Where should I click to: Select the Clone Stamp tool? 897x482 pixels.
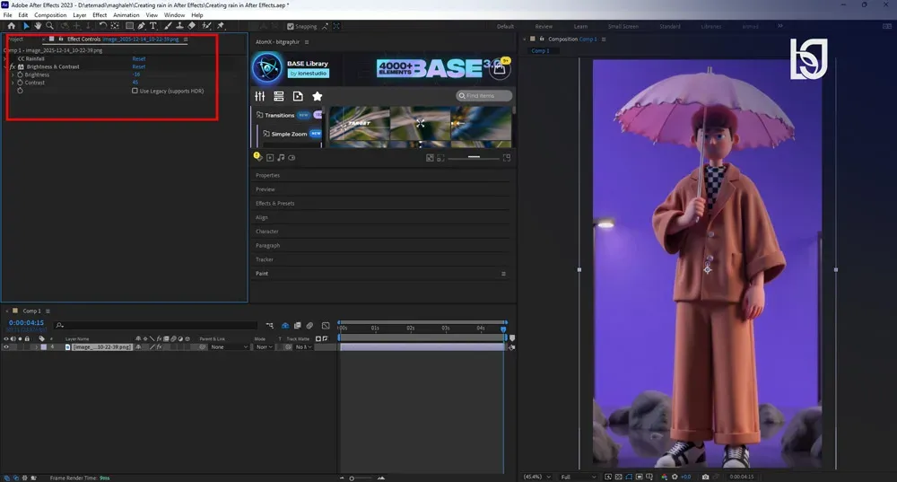[179, 26]
